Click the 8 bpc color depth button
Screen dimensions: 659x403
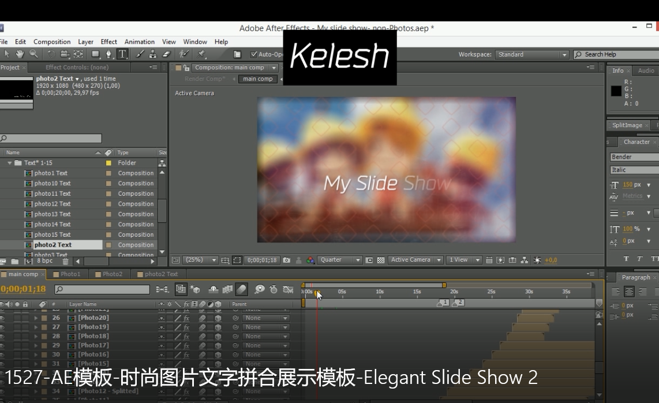click(45, 261)
